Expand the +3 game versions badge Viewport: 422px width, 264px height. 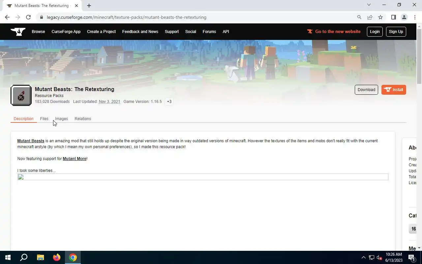[169, 102]
